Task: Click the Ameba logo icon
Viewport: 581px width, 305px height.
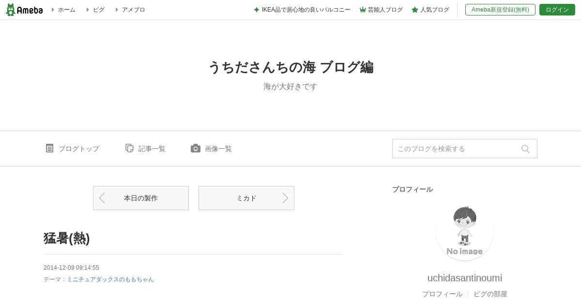Action: pyautogui.click(x=24, y=10)
